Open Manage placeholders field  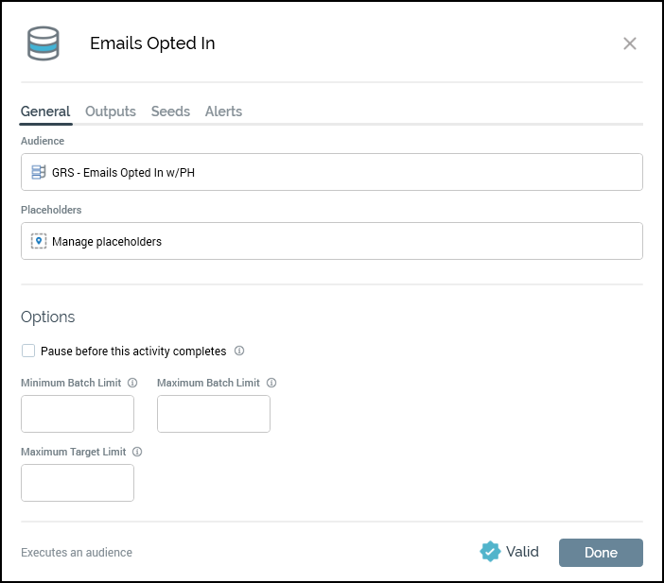click(331, 241)
